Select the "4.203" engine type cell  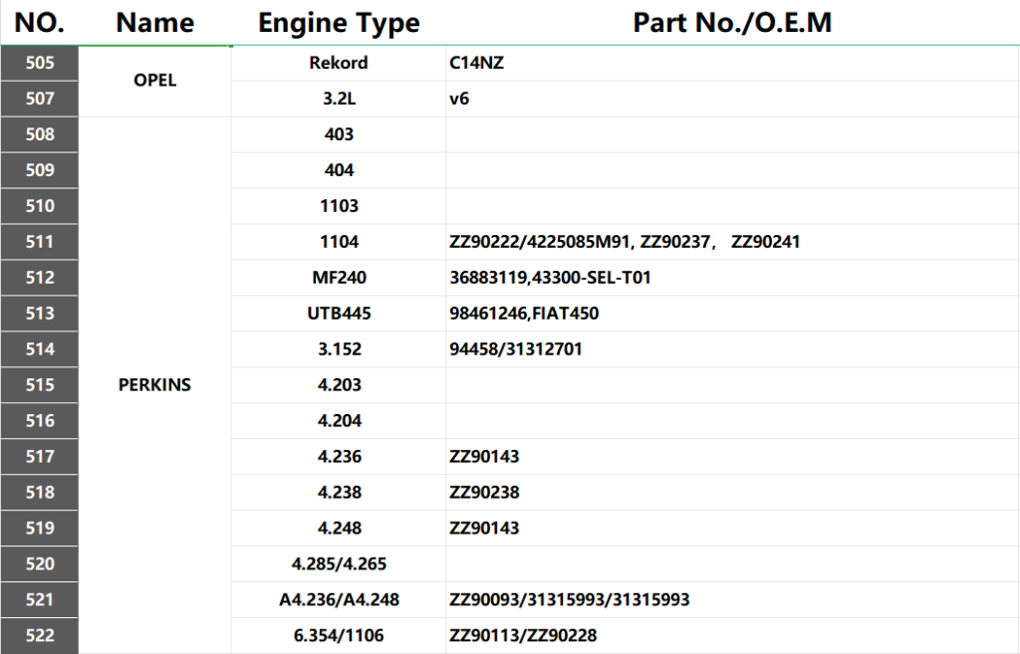339,385
